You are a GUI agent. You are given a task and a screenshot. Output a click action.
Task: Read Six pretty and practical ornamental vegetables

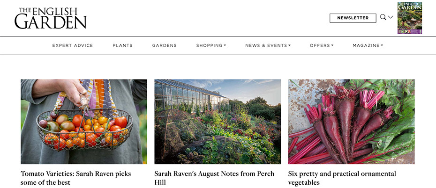tap(342, 178)
